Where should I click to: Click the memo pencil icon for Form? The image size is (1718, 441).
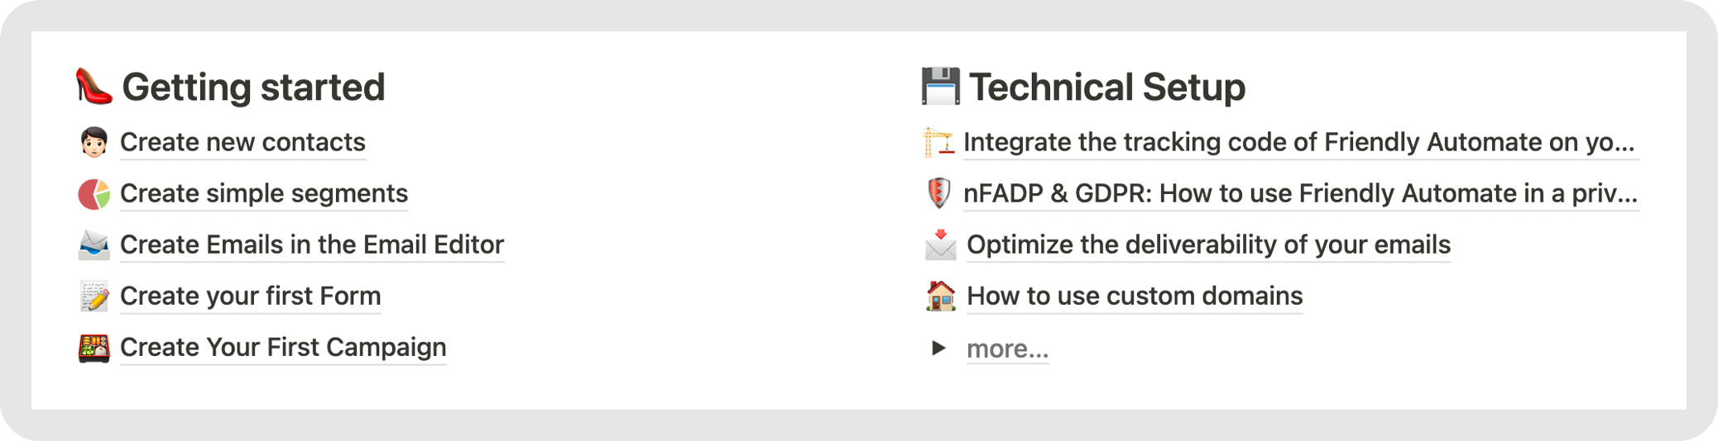[x=94, y=296]
